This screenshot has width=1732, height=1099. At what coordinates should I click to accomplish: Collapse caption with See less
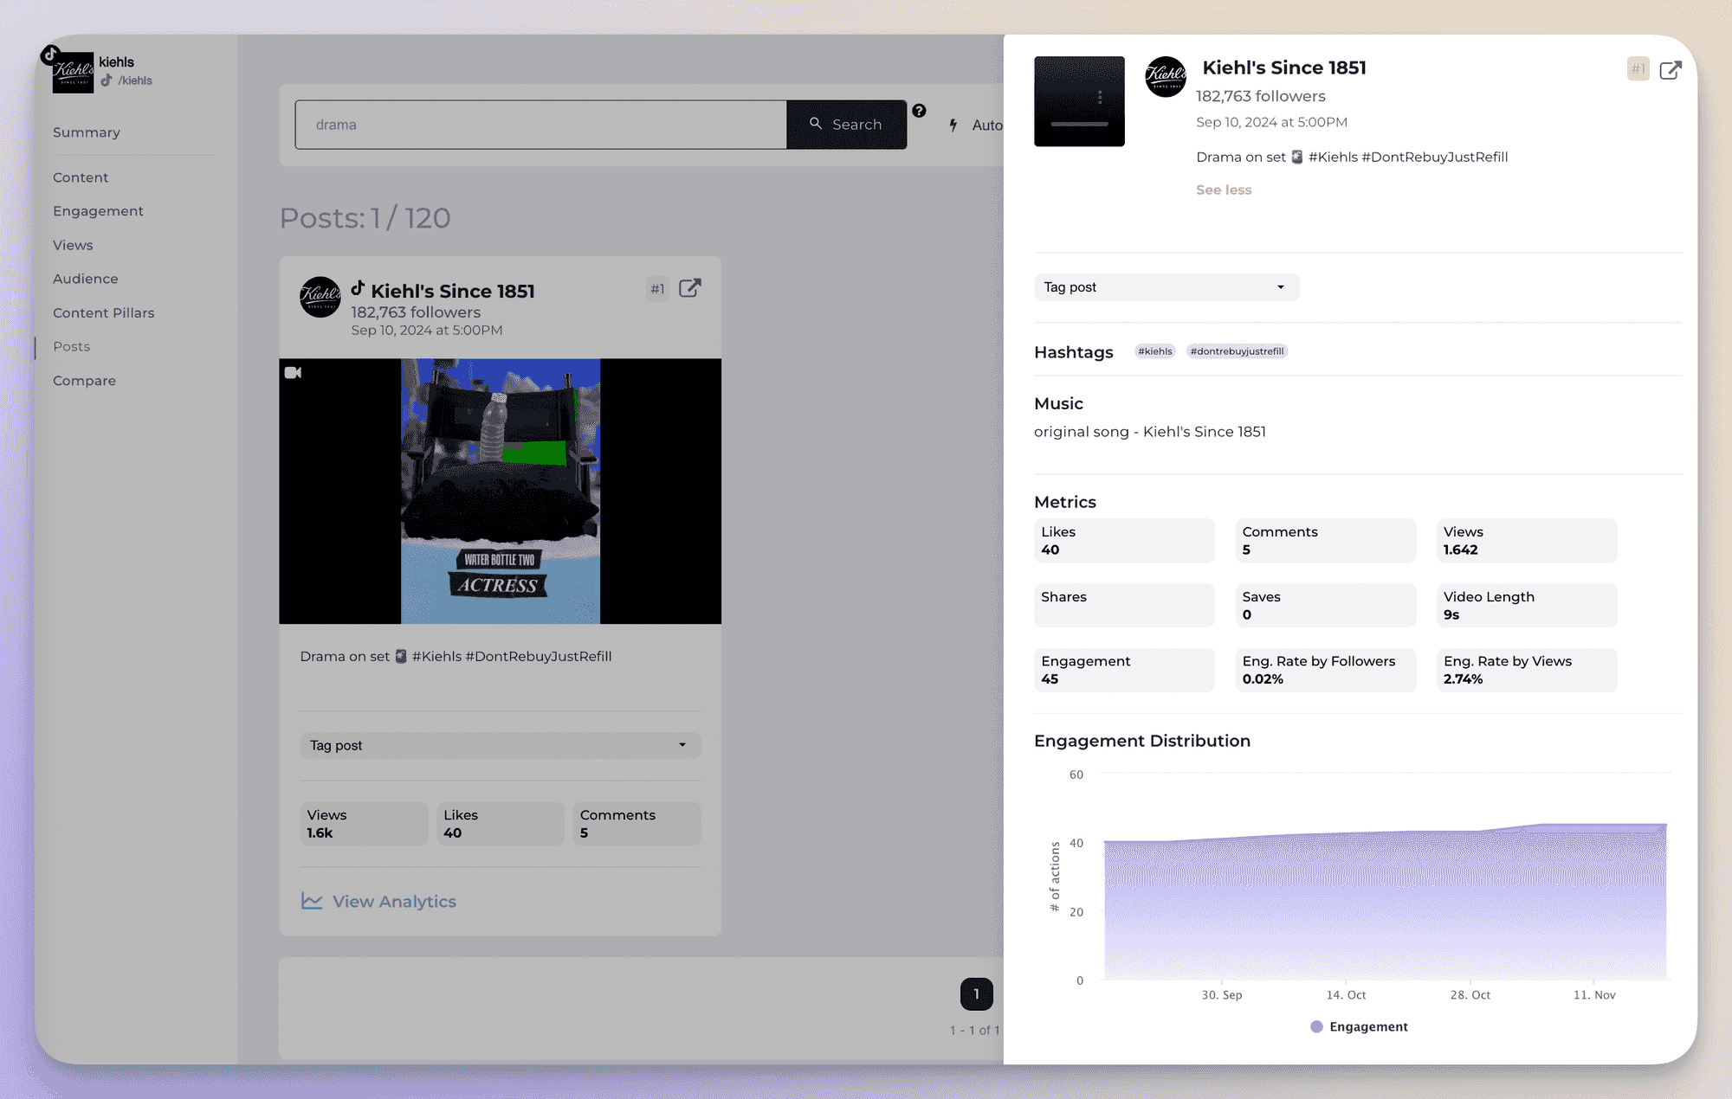(1224, 190)
